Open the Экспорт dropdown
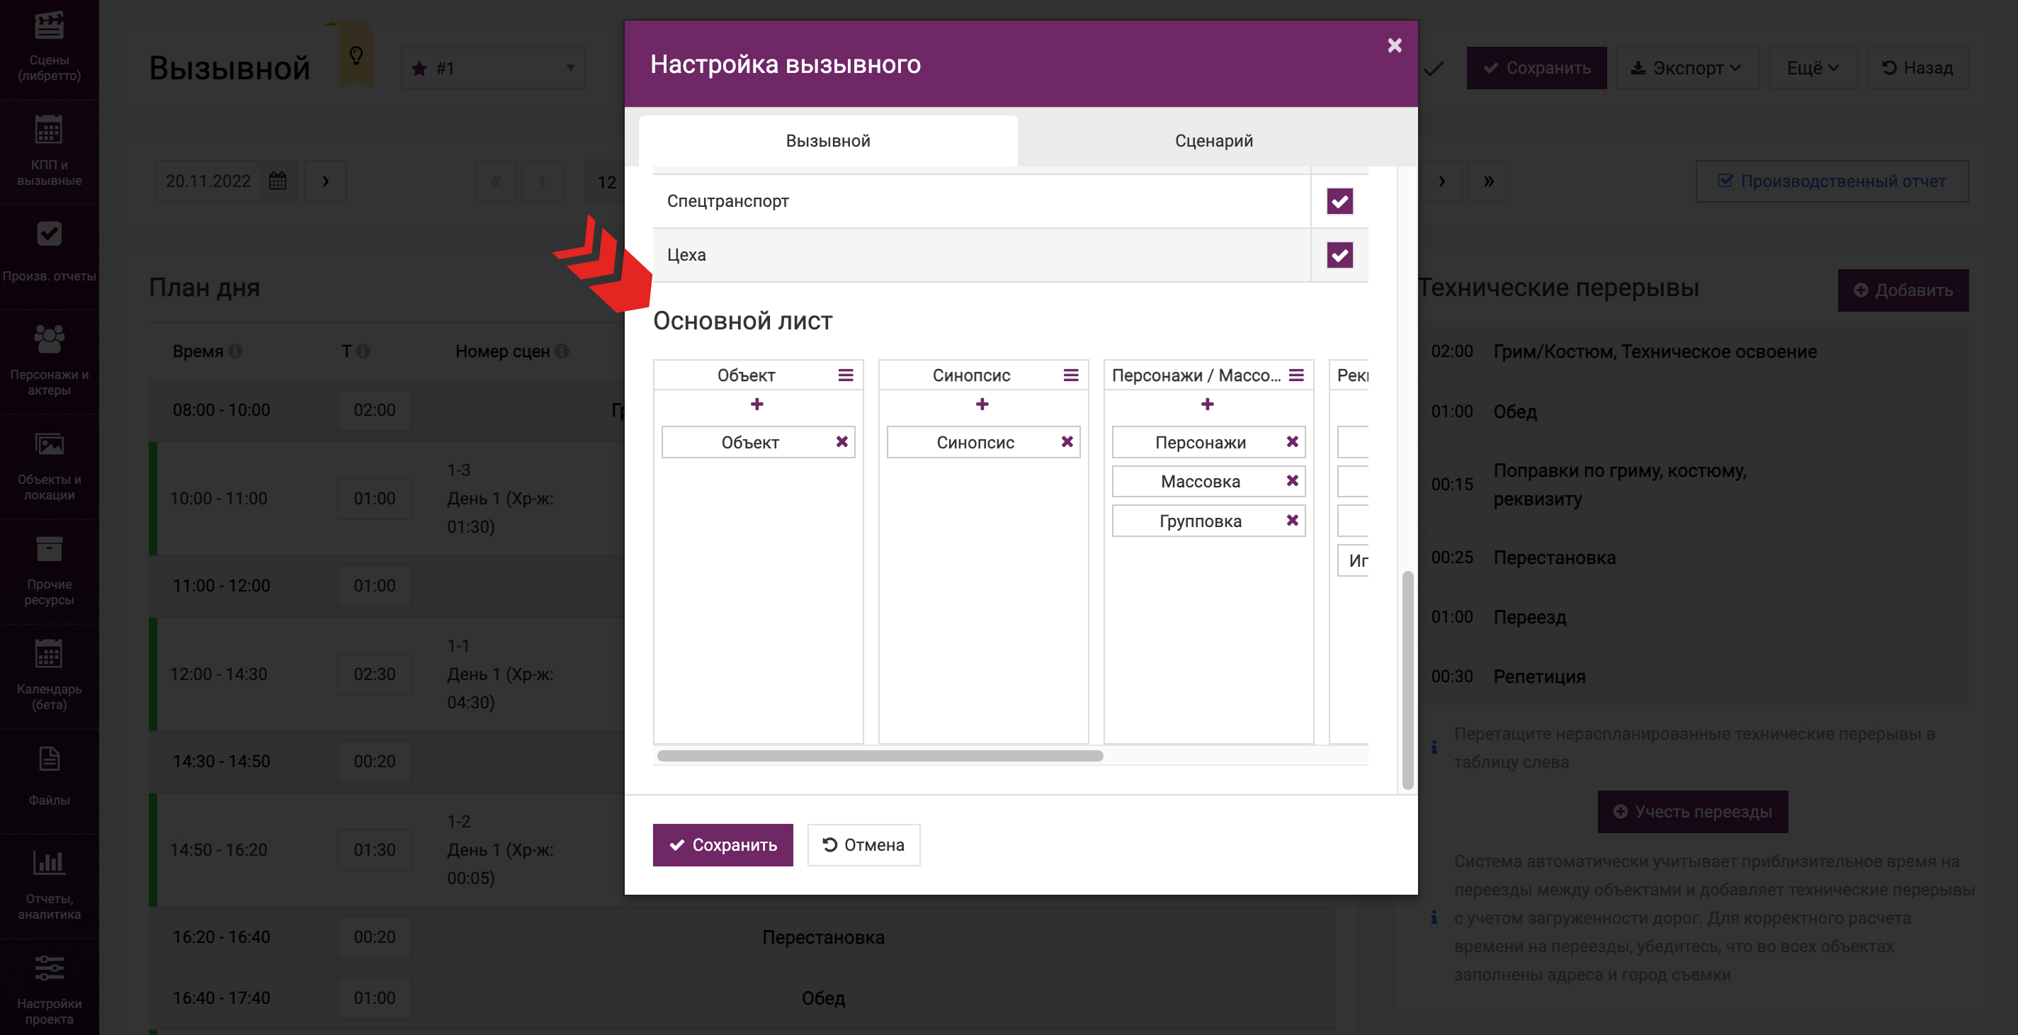Screen dimensions: 2018x1035 1687,68
